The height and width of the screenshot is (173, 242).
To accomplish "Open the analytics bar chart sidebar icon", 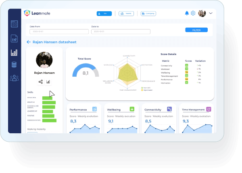I will pyautogui.click(x=14, y=52).
